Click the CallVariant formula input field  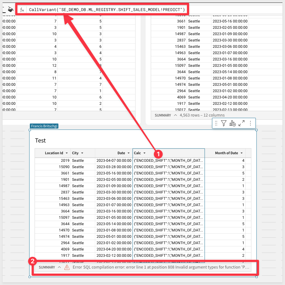coord(107,9)
